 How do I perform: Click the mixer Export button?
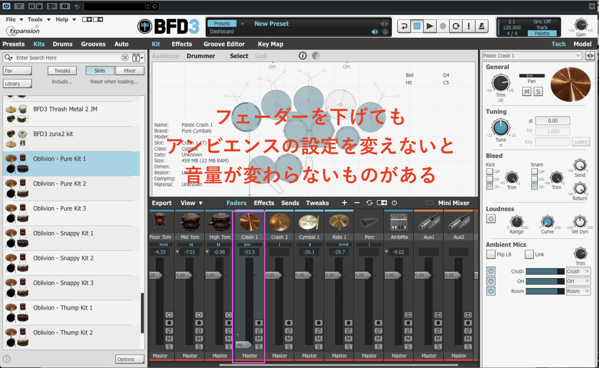162,203
